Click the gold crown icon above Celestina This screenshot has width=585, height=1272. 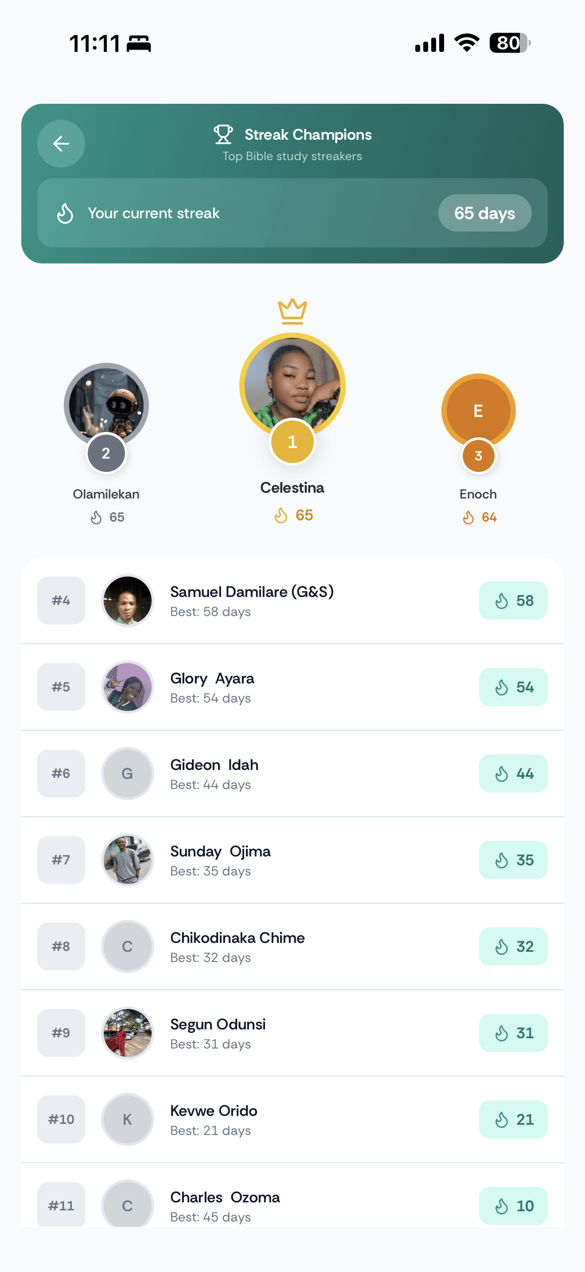tap(292, 311)
